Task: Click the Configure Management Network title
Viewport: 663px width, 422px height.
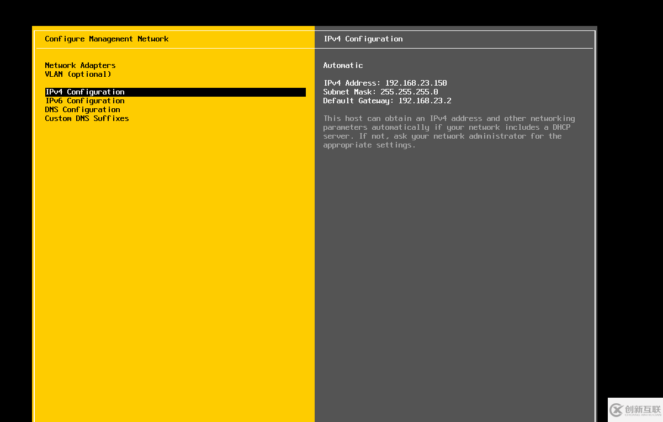Action: (107, 39)
